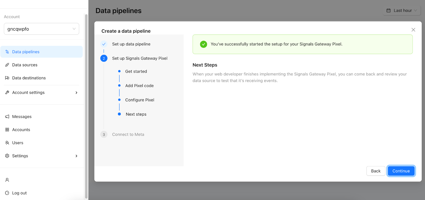This screenshot has width=425, height=200.
Task: Open Data pipelines in the sidebar
Action: 41,52
